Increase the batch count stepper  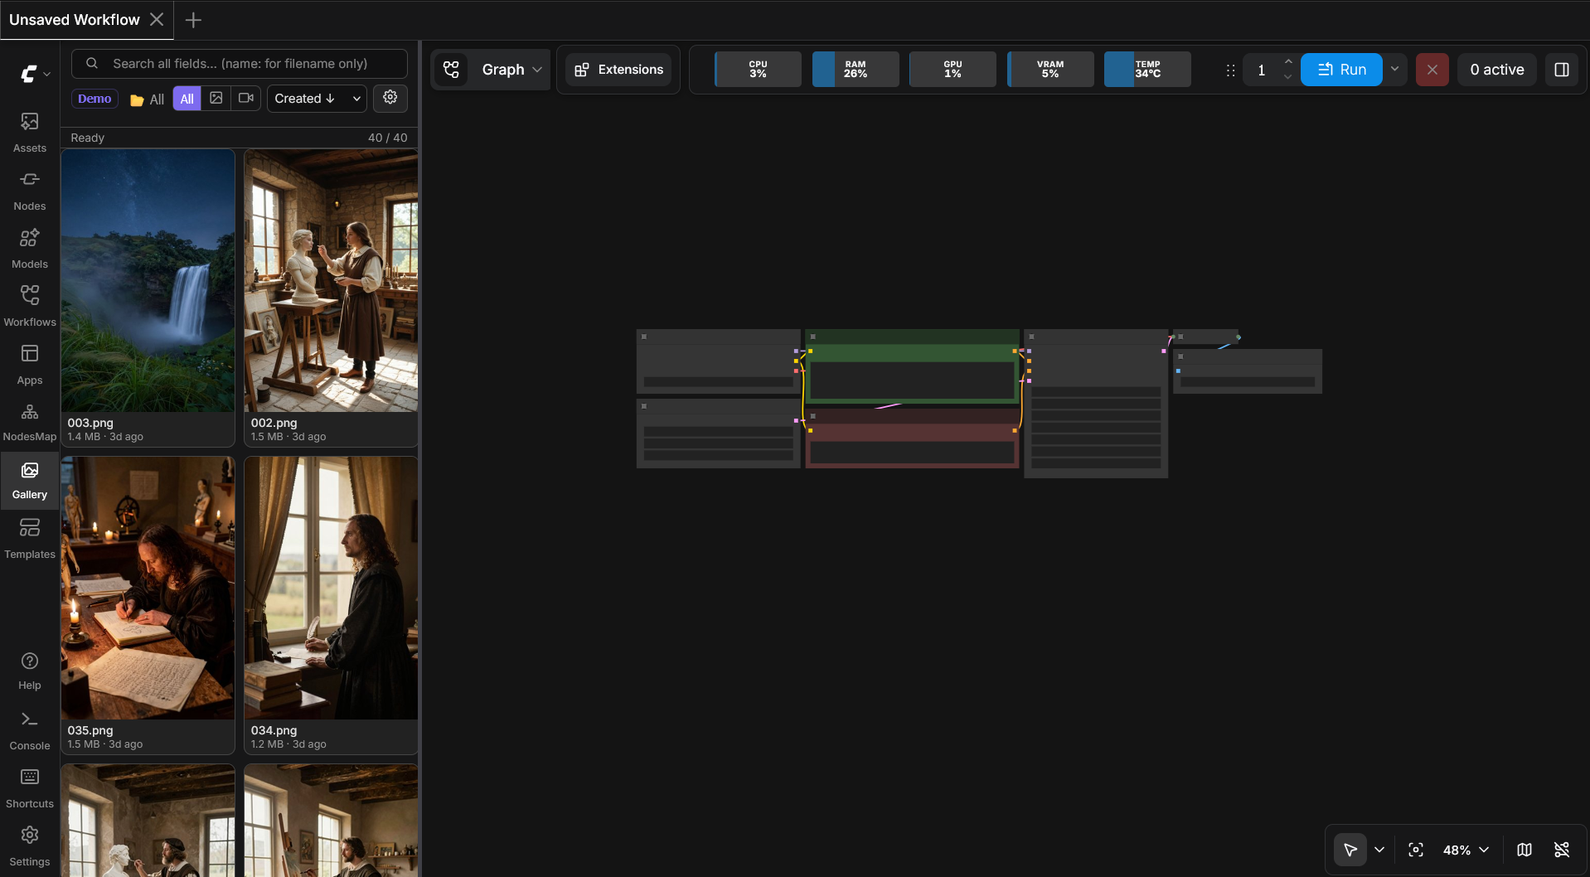point(1288,62)
